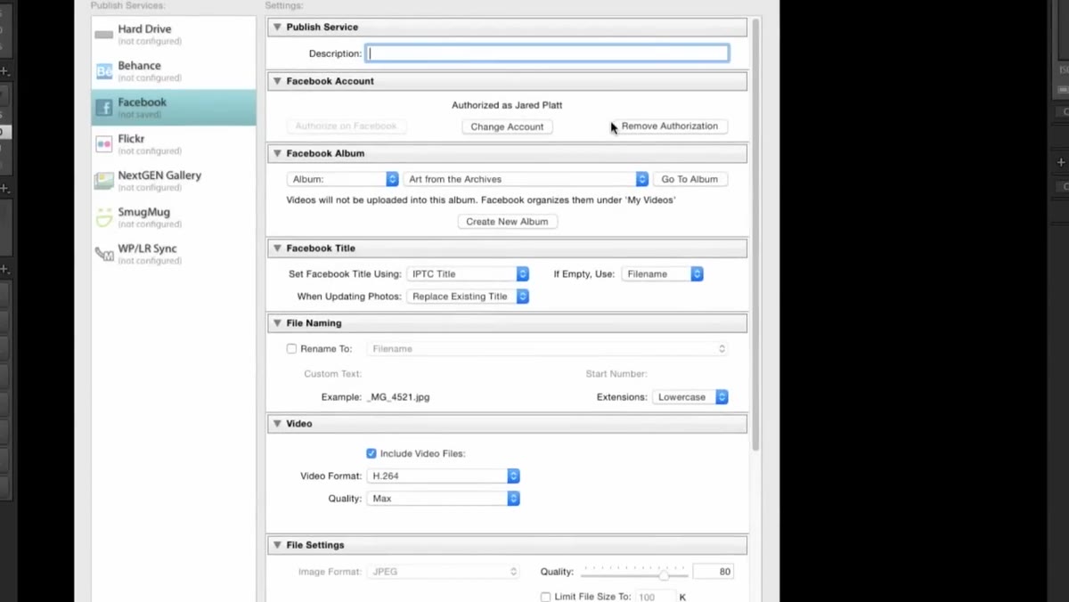The image size is (1069, 602).
Task: Open the If Empty Use Filename dropdown
Action: click(662, 274)
